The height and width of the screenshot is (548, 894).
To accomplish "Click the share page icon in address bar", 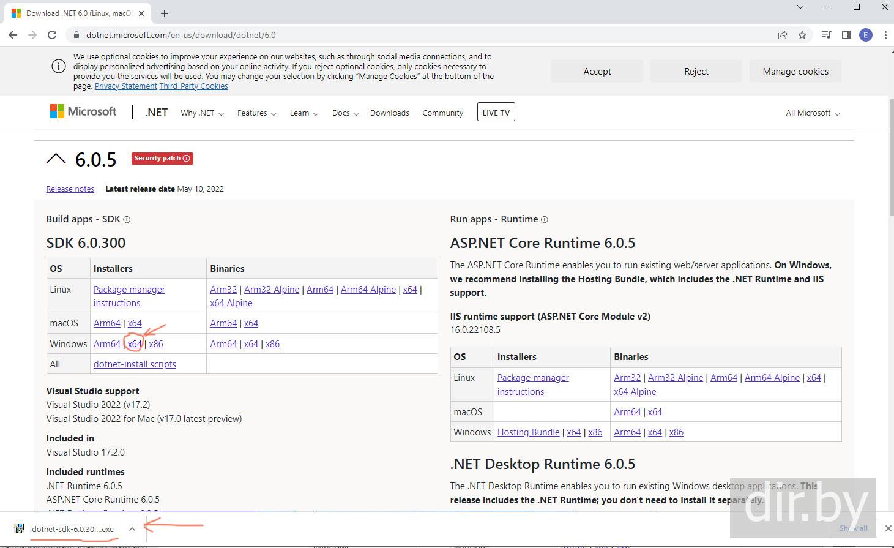I will 783,35.
